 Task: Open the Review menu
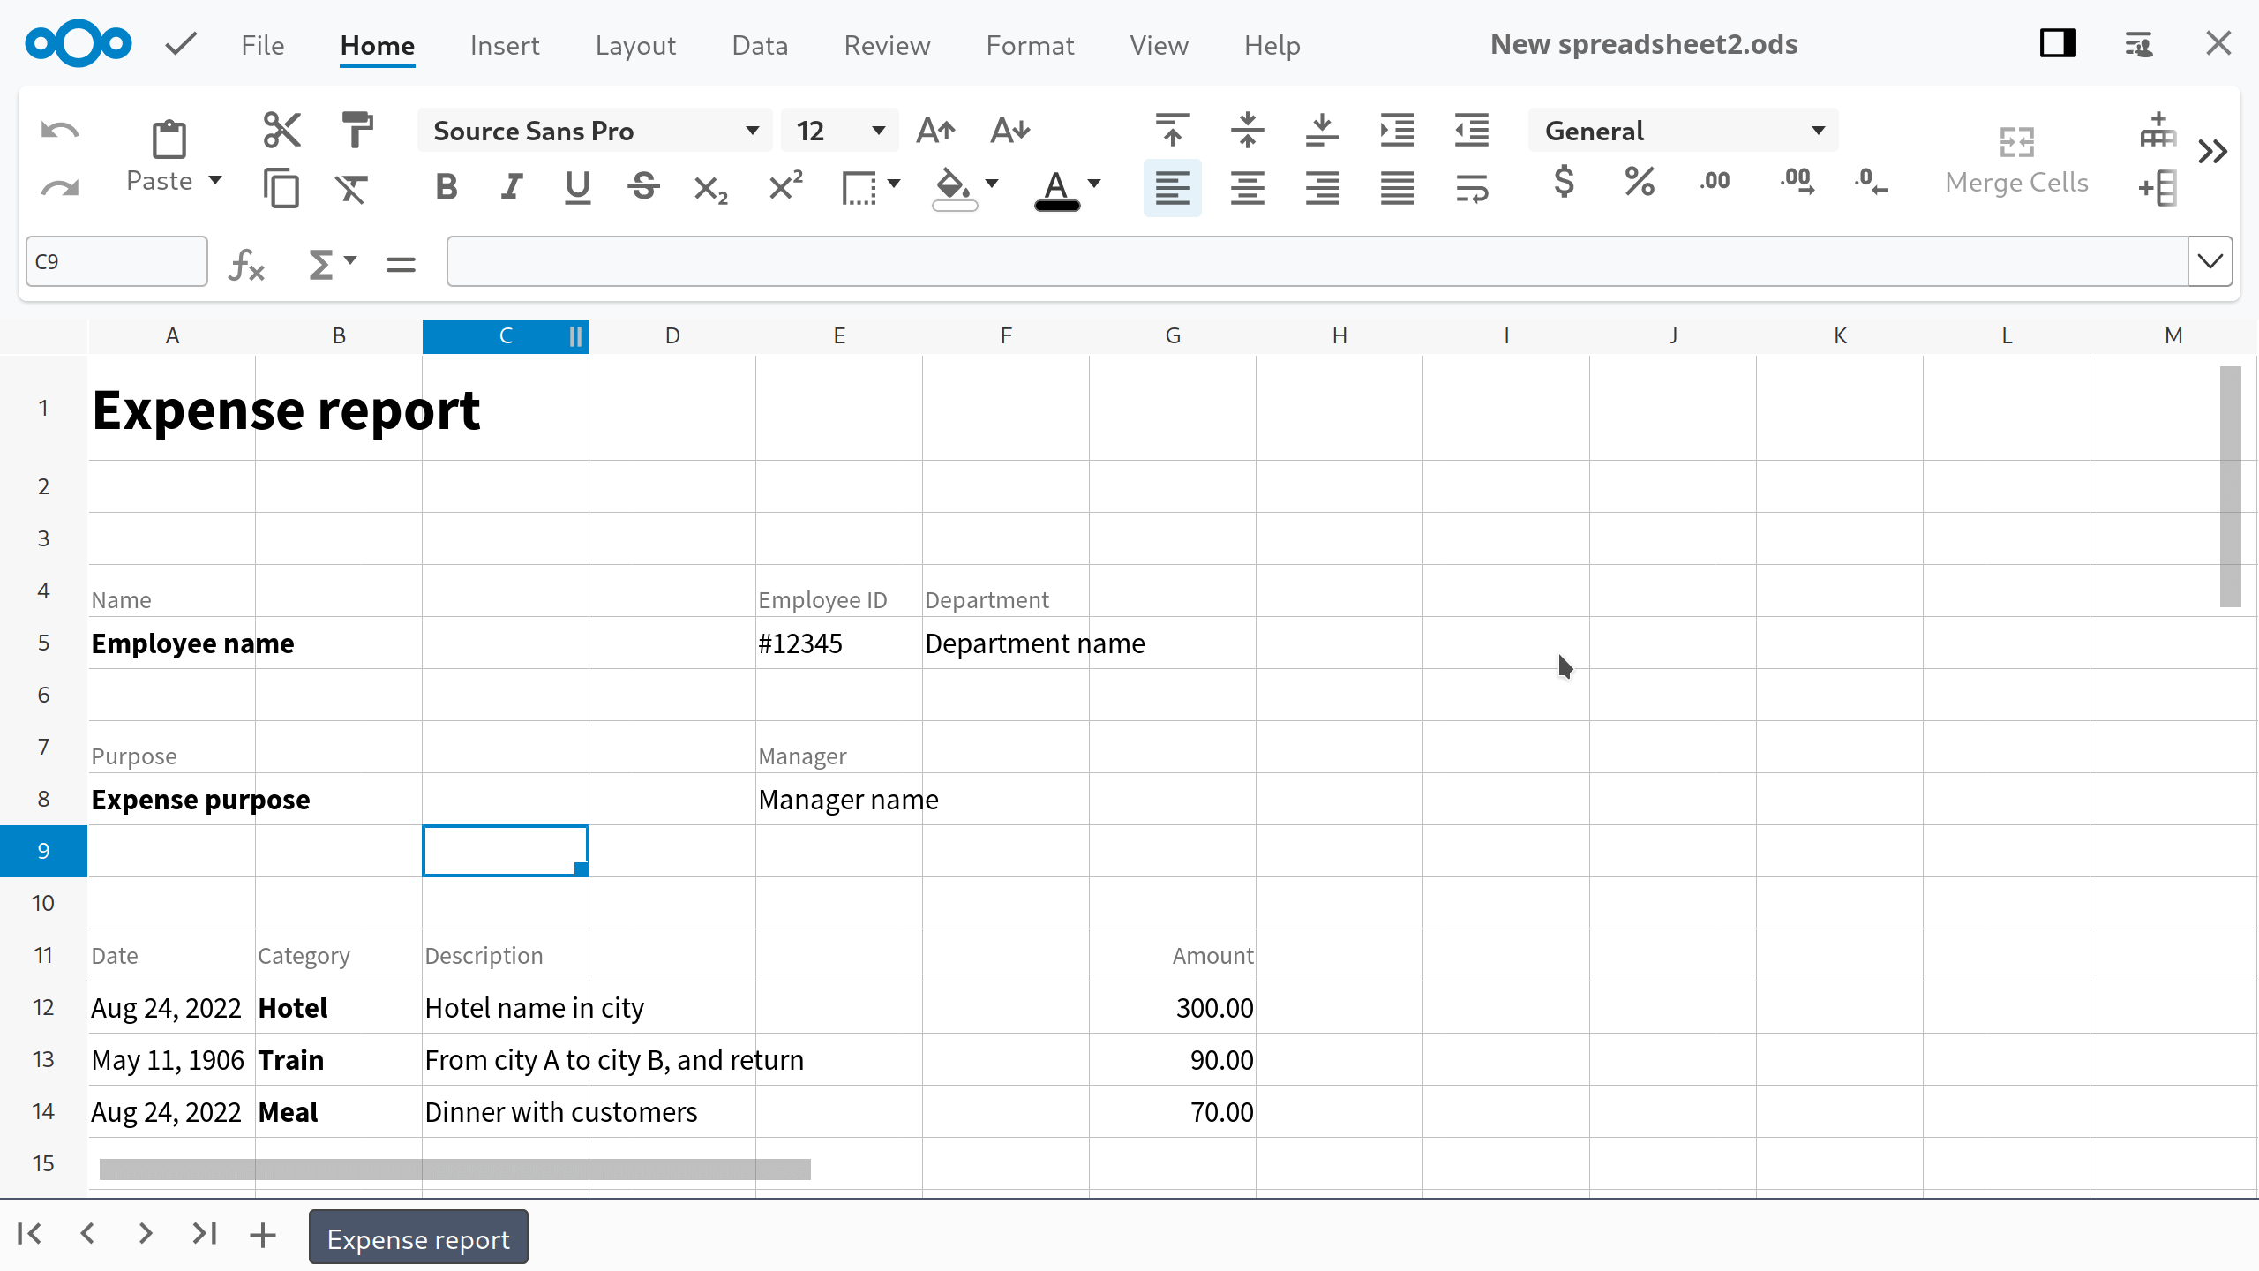[887, 45]
